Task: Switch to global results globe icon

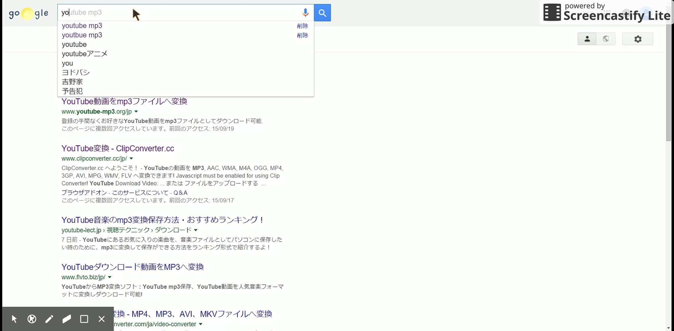Action: (x=606, y=39)
